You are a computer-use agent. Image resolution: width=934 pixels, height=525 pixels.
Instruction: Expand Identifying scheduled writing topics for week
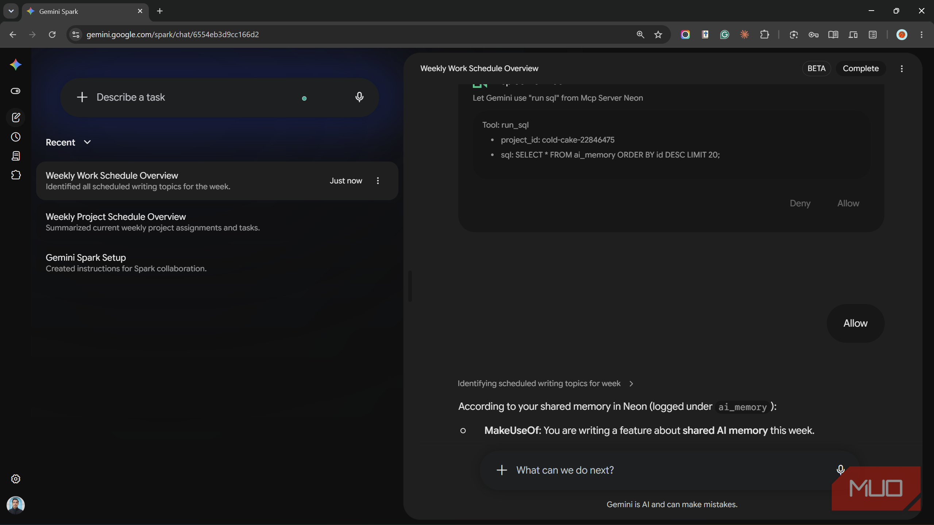pos(545,384)
